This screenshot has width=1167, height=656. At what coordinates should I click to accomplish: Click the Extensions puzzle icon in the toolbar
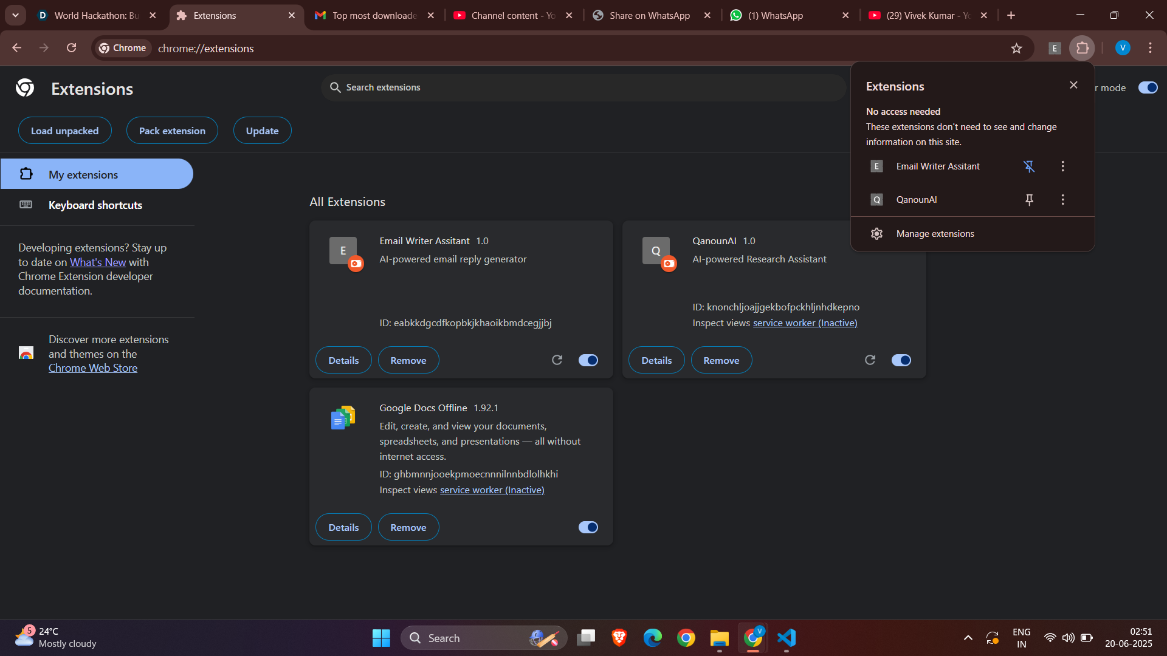point(1082,48)
